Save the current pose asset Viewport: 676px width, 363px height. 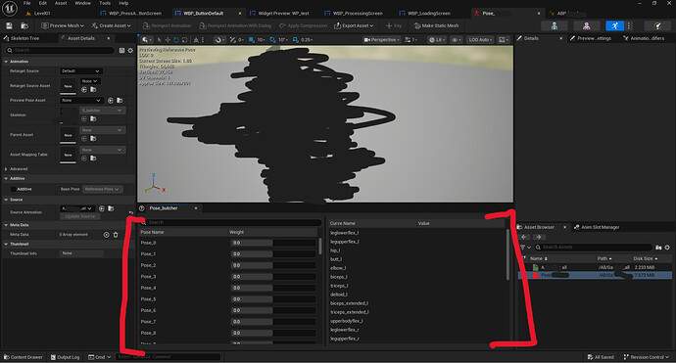[x=9, y=25]
